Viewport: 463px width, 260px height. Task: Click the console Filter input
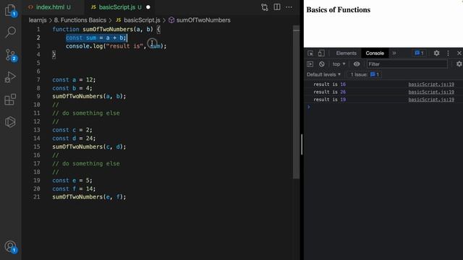tap(407, 64)
